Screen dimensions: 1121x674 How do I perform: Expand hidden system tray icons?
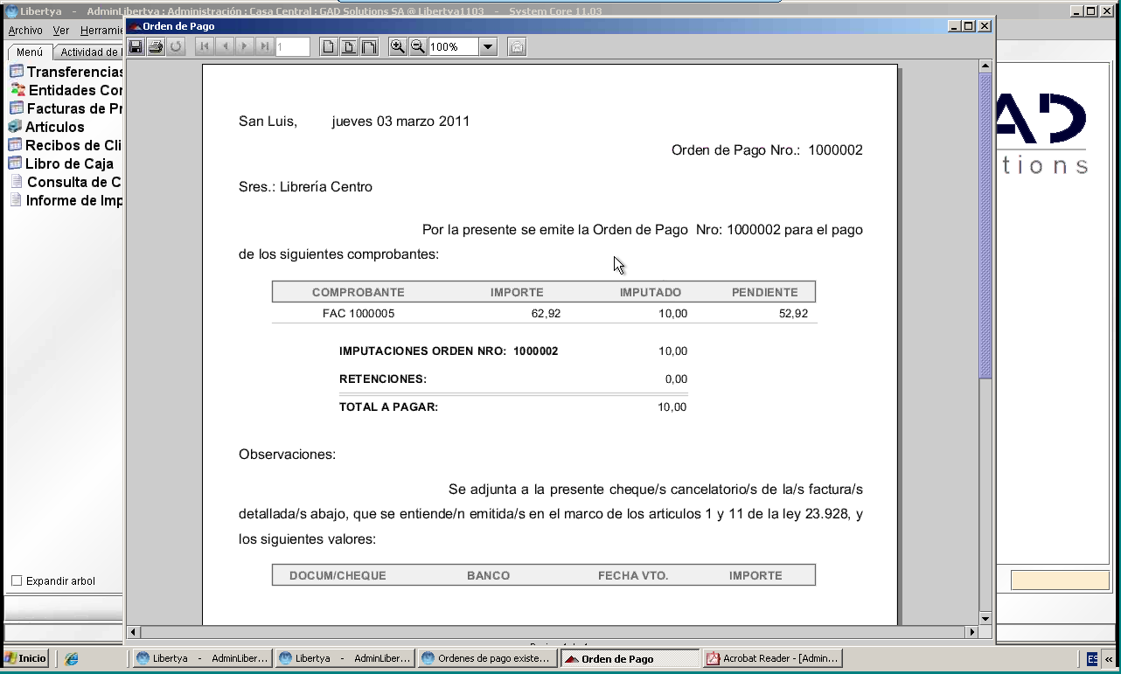pos(1110,659)
